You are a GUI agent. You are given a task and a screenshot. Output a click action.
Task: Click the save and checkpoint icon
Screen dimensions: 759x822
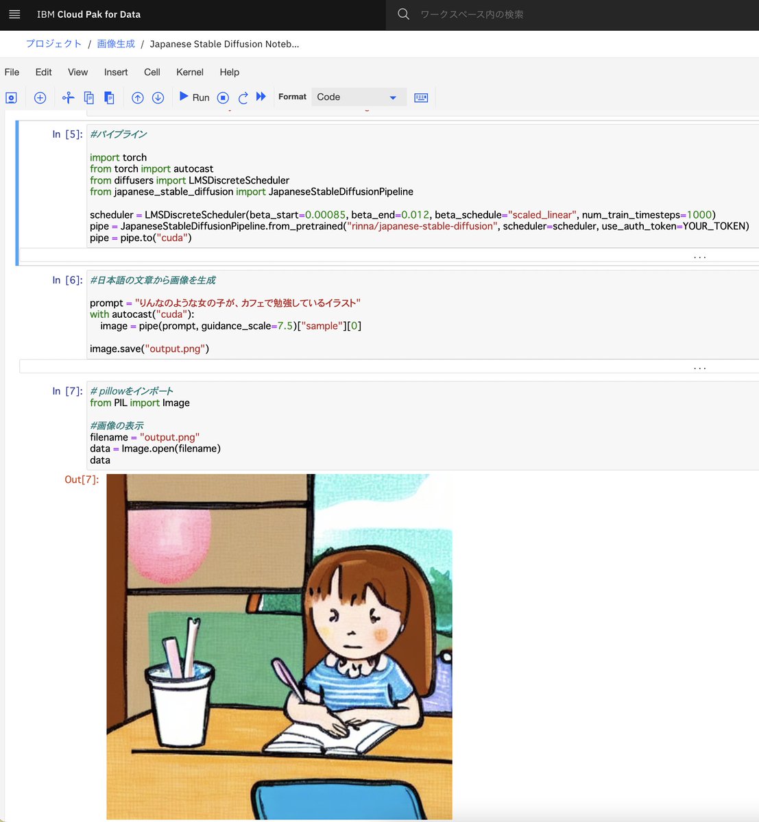click(11, 98)
